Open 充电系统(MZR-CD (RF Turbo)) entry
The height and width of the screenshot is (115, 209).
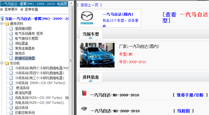tap(39, 103)
